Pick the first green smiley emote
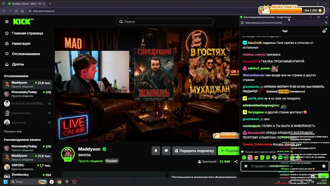 point(244,157)
